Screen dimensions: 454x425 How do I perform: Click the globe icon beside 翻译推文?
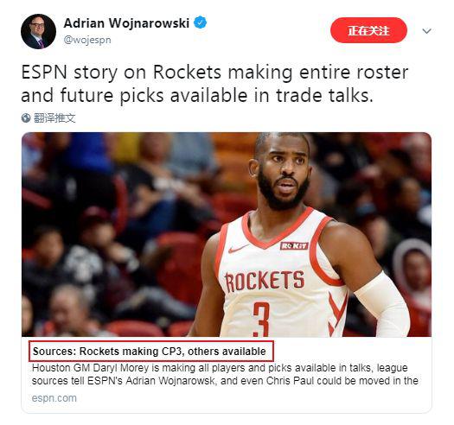tap(26, 118)
